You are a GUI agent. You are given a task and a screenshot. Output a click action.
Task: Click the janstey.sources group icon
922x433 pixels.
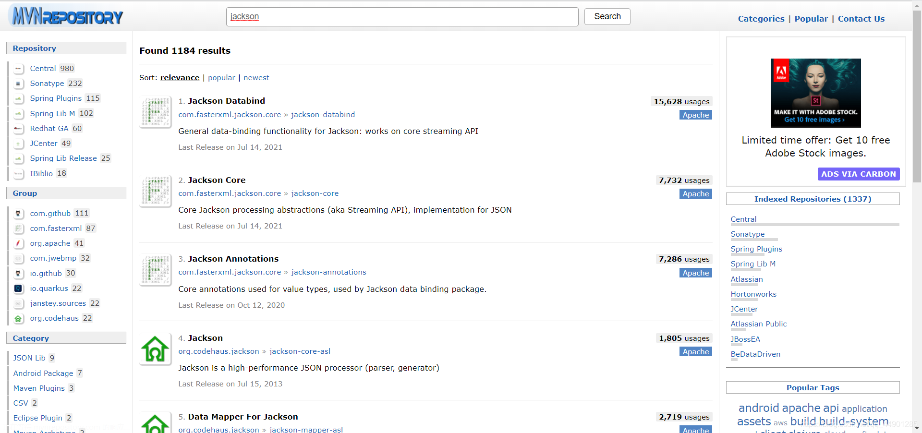(x=18, y=303)
